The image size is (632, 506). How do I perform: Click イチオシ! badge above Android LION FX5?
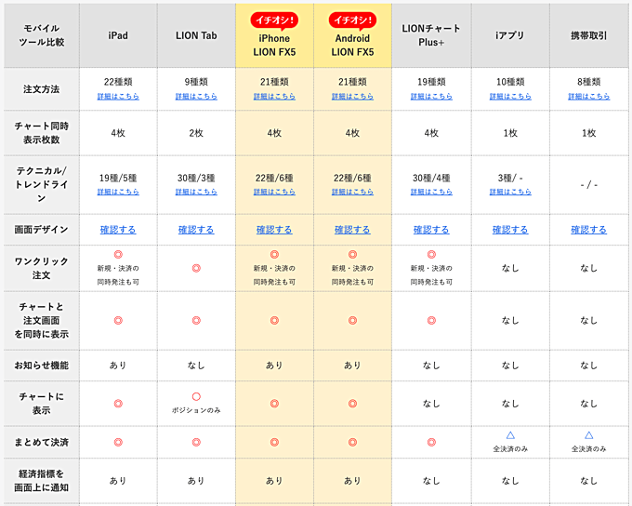(352, 20)
